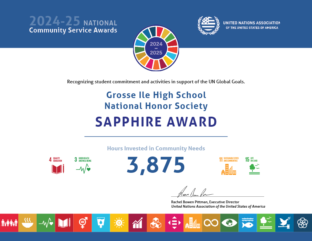Click the italic "United Nations Association" signature caption
This screenshot has width=312, height=241.
(x=218, y=207)
